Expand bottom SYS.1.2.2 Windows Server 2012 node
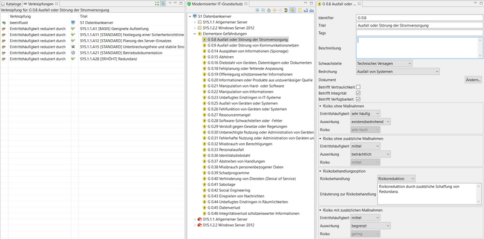Viewport: 484px width, 239px height. click(x=194, y=225)
